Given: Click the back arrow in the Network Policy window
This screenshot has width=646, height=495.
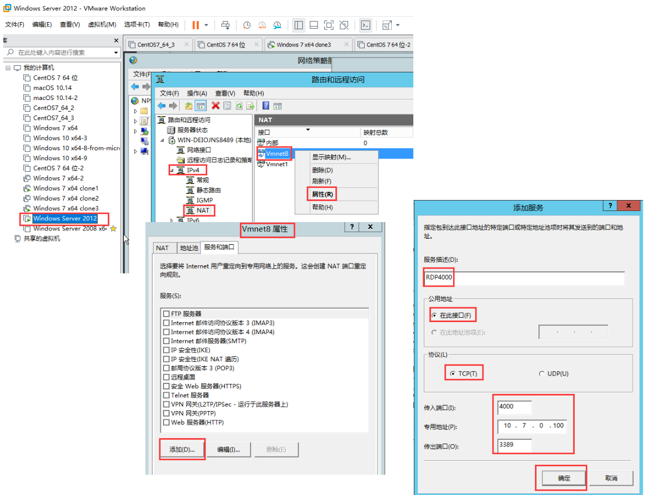Looking at the screenshot, I should (x=135, y=87).
